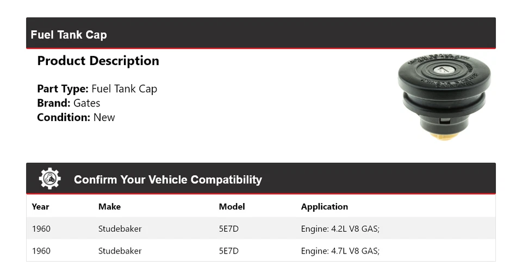This screenshot has width=522, height=279.
Task: Click year 1960 in the 4.2L row
Action: tap(41, 229)
